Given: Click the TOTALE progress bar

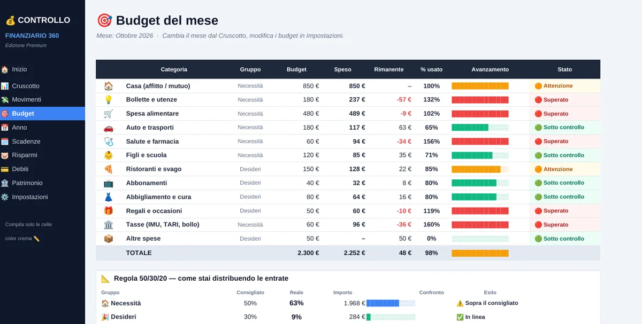Looking at the screenshot, I should click(x=480, y=253).
